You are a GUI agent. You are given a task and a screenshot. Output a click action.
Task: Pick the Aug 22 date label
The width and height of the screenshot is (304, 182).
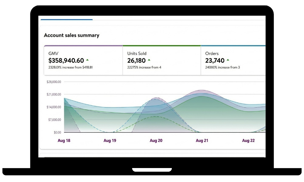coord(248,141)
